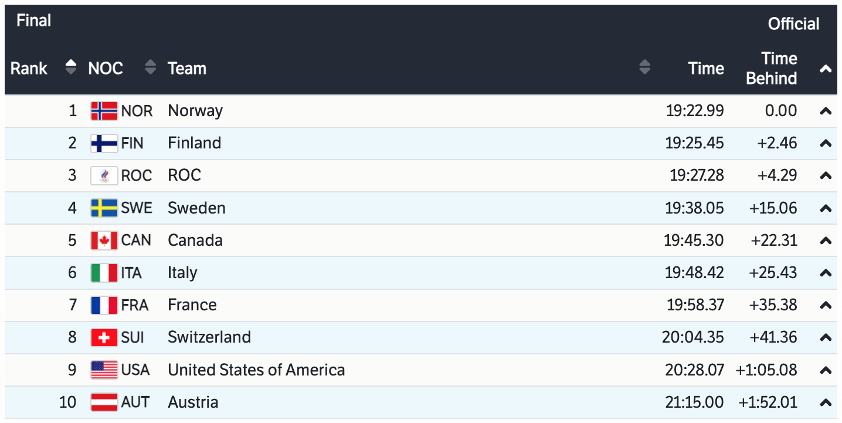The height and width of the screenshot is (423, 842).
Task: Expand the Austria row details chevron
Action: point(826,402)
